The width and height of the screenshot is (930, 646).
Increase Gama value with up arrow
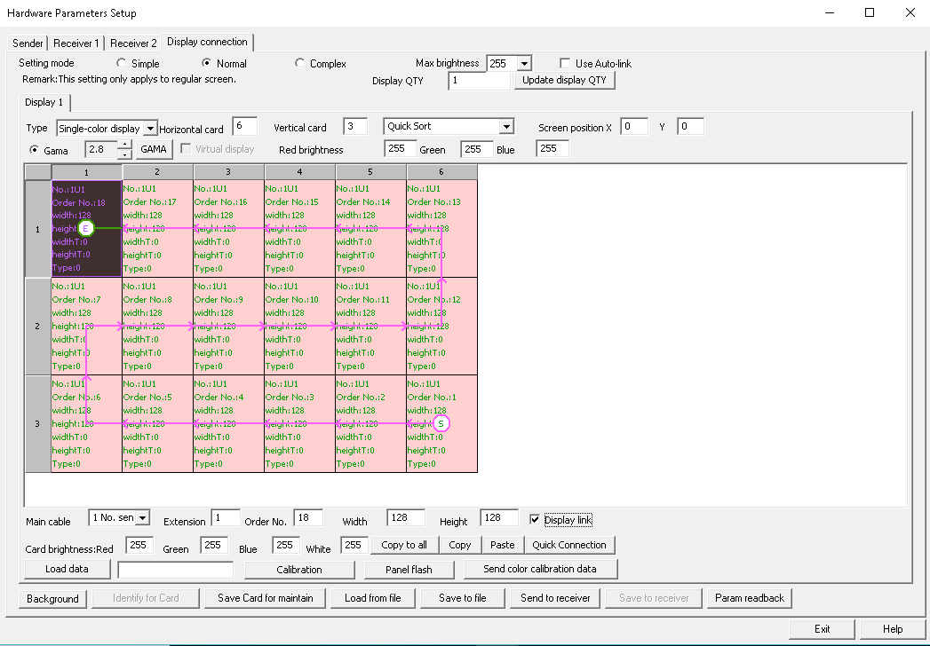coord(125,145)
